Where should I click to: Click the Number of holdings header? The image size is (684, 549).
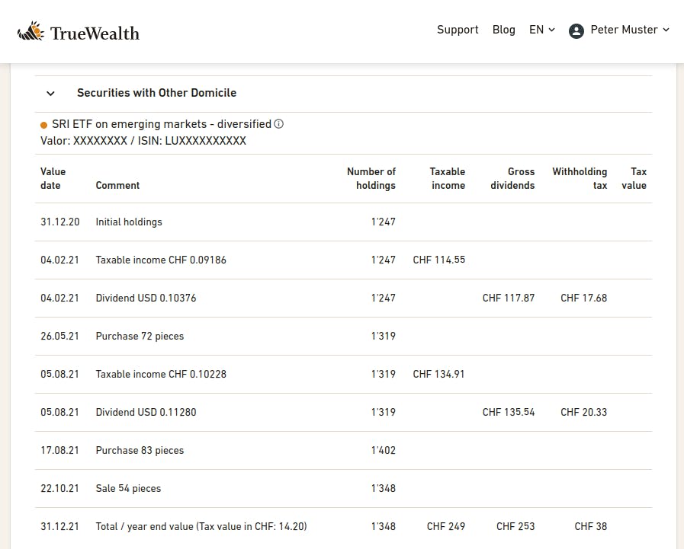point(371,178)
